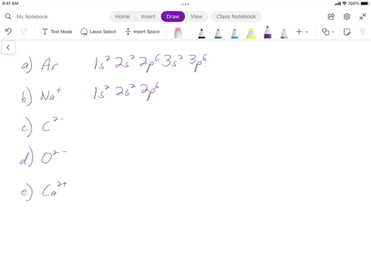Viewport: 371px width, 278px height.
Task: Add a new pen with plus button
Action: [x=299, y=32]
